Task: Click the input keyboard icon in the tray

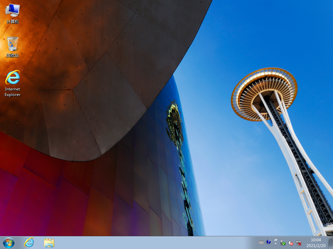Action: [261, 243]
